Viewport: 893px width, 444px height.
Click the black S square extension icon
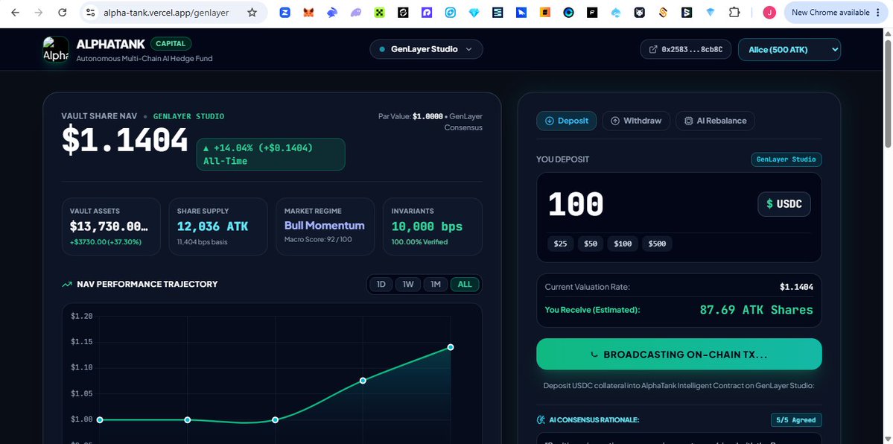pyautogui.click(x=687, y=12)
